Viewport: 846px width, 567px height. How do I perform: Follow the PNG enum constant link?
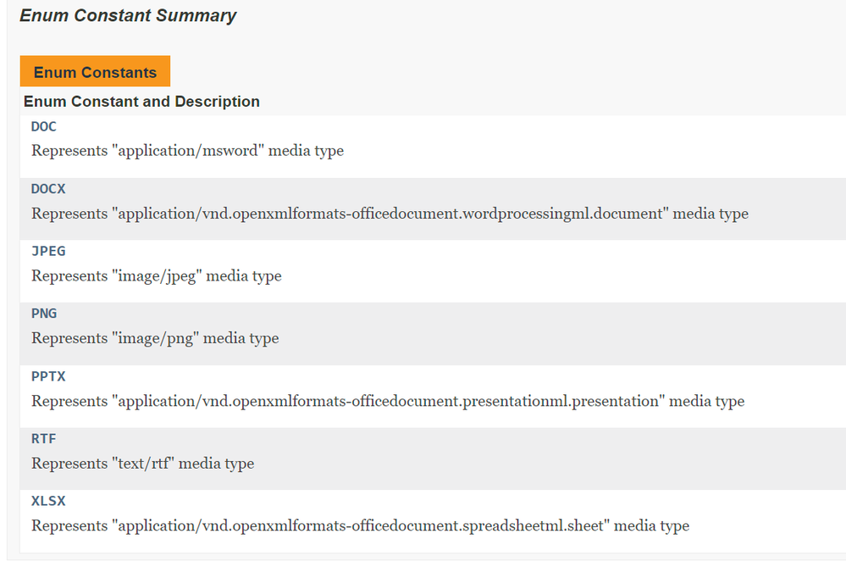coord(44,314)
